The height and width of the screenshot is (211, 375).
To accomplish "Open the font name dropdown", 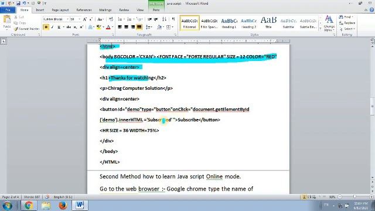I will tap(67, 19).
